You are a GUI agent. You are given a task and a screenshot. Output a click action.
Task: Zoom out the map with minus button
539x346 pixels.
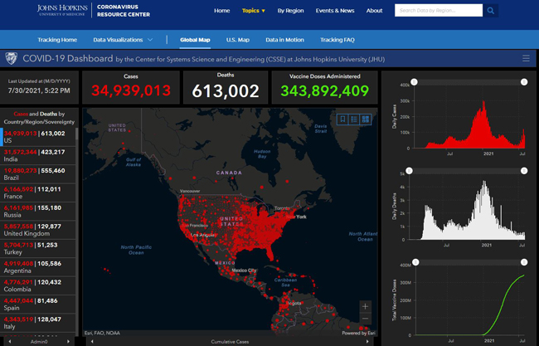pos(365,319)
